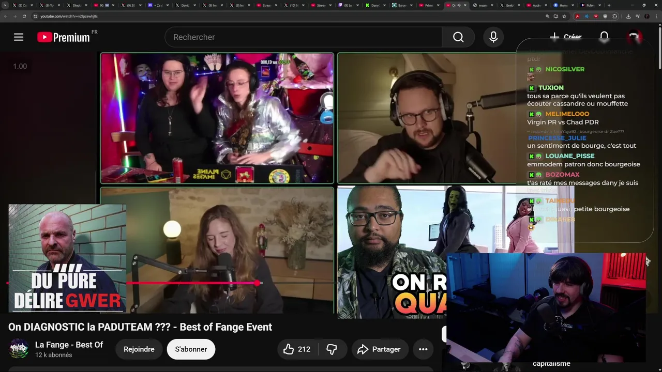Screen dimensions: 662x372
Task: Click the search magnifier button
Action: 458,37
